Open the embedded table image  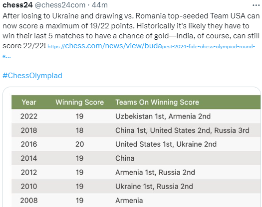[x=132, y=147]
